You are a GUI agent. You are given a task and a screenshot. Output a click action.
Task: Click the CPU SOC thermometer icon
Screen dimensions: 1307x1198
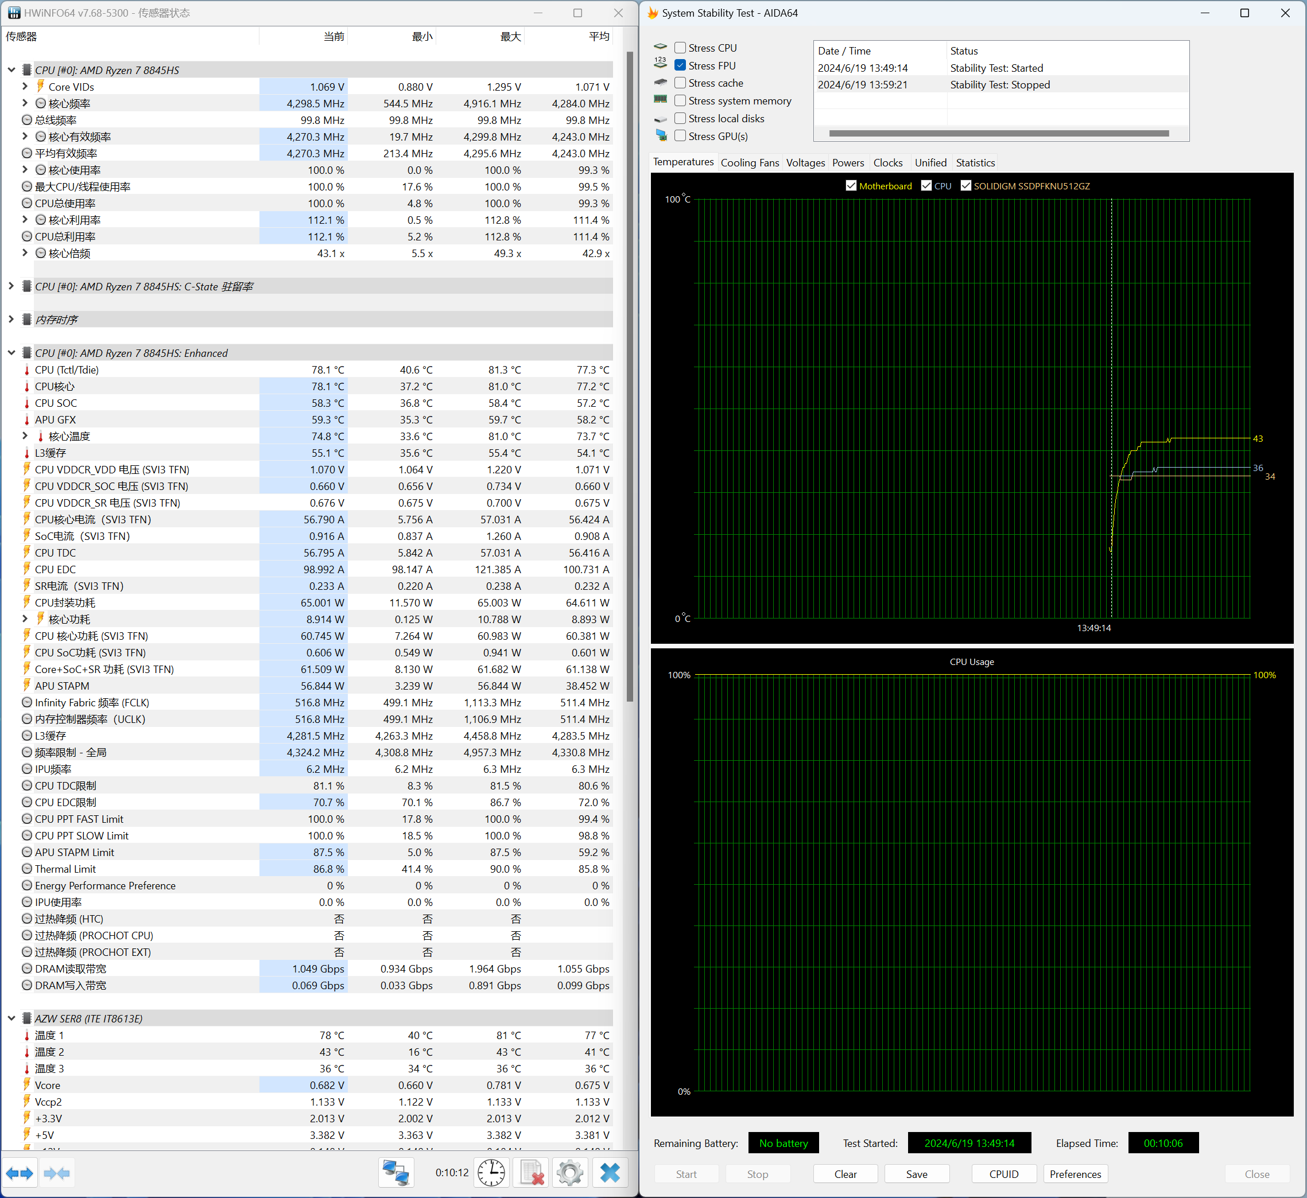click(26, 403)
